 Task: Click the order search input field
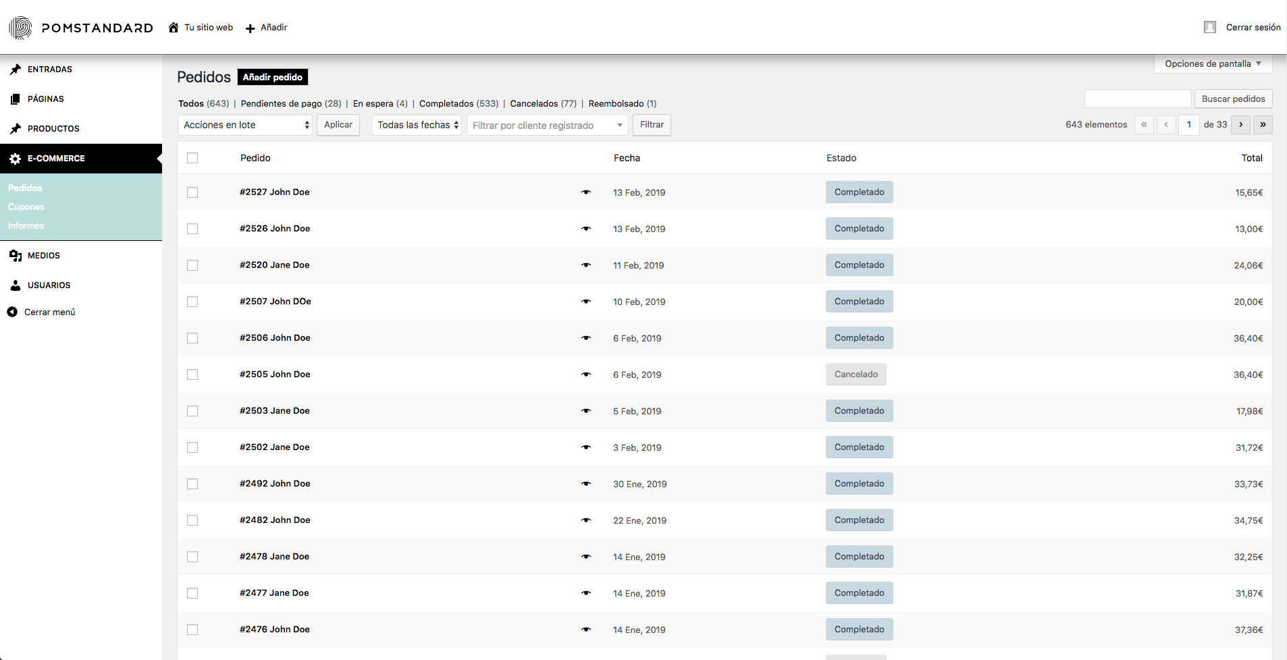pos(1137,99)
